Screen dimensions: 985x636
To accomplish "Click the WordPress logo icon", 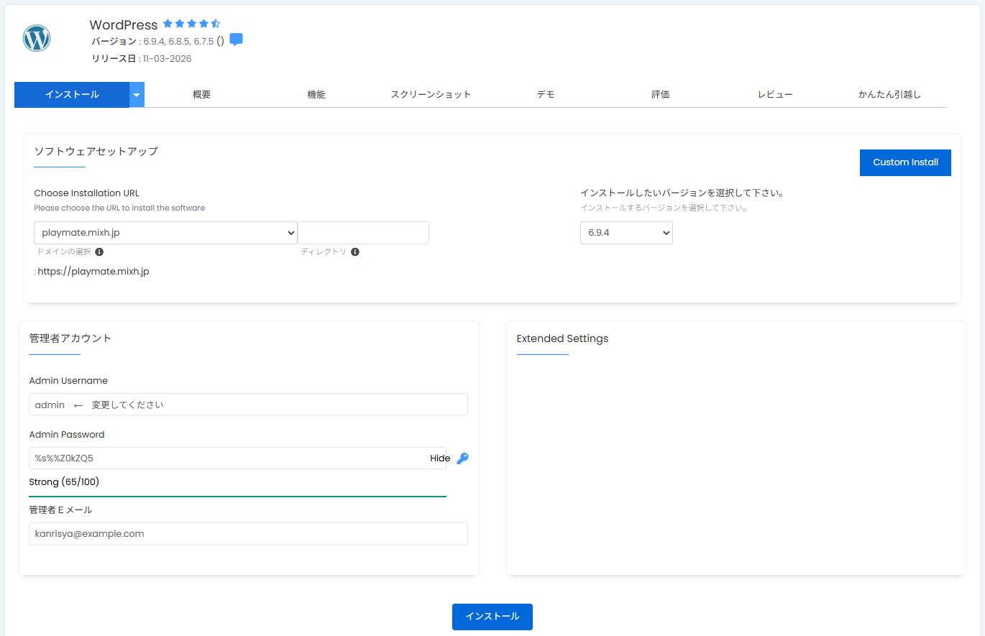I will [x=37, y=37].
